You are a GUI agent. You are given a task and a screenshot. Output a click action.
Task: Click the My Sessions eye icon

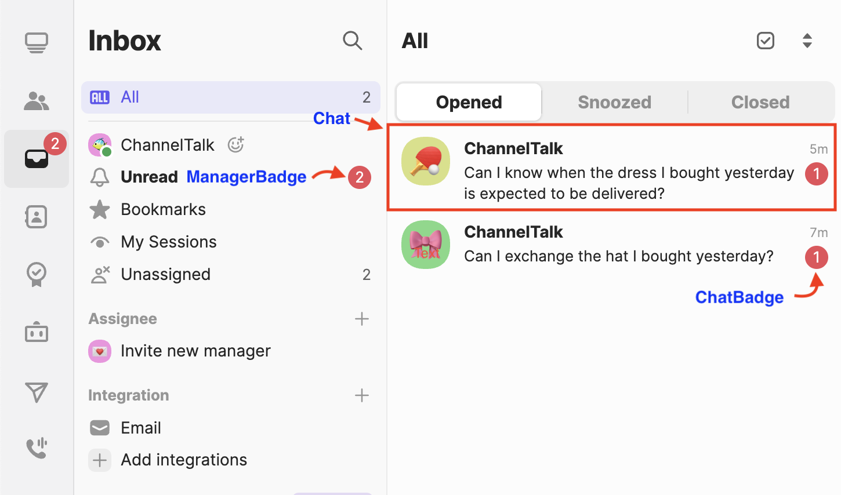(x=100, y=242)
